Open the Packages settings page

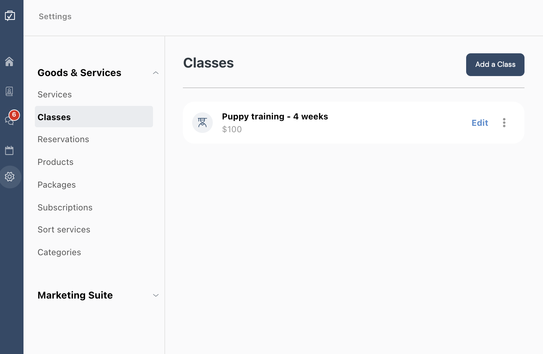point(57,185)
